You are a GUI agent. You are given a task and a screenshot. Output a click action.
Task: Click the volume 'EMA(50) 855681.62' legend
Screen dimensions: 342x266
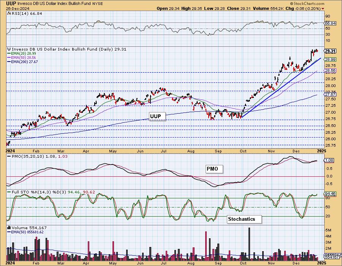(x=25, y=232)
